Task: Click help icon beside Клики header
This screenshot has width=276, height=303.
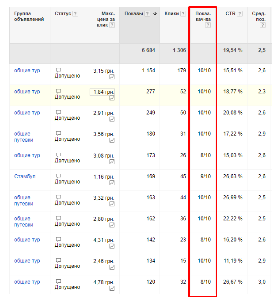Action: pyautogui.click(x=183, y=14)
